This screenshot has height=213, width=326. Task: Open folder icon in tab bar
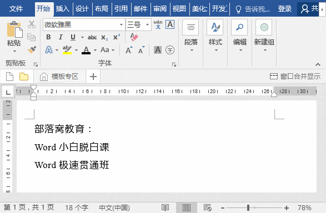(x=24, y=77)
